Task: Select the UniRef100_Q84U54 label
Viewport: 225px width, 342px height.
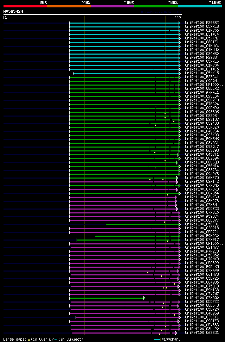Action: point(202,193)
